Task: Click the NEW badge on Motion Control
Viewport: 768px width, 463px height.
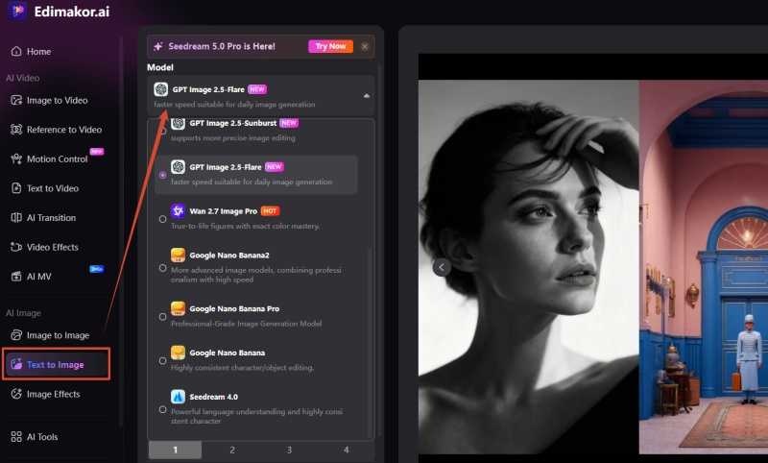Action: [x=97, y=152]
